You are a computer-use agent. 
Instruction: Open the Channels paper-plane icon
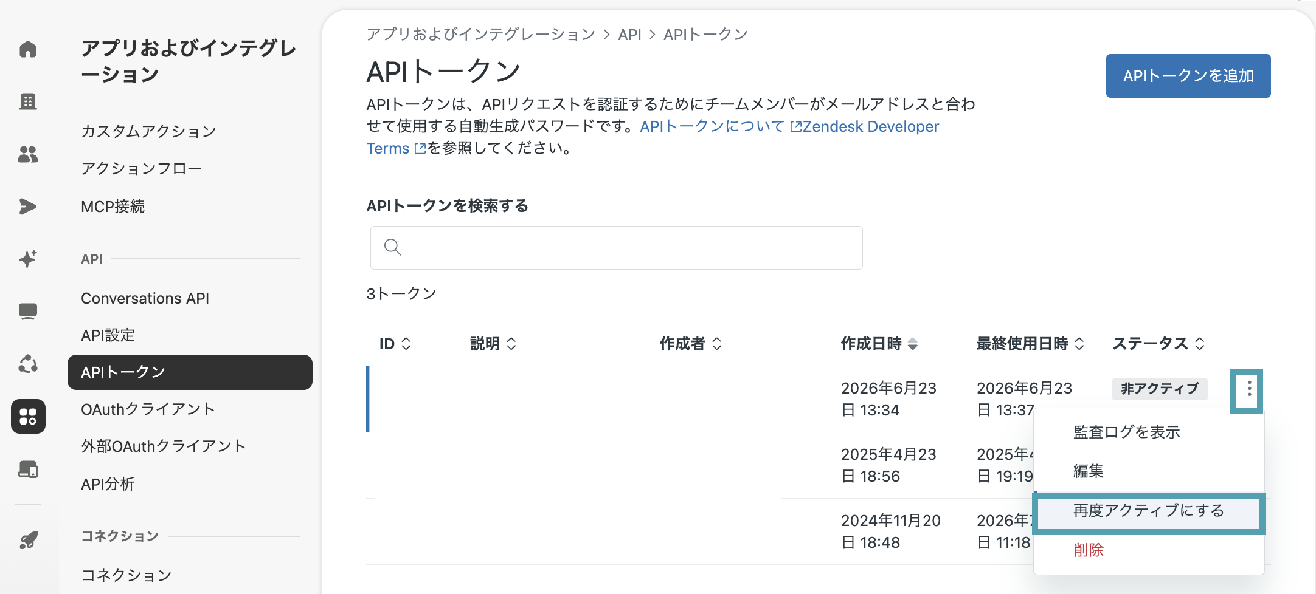click(x=28, y=207)
